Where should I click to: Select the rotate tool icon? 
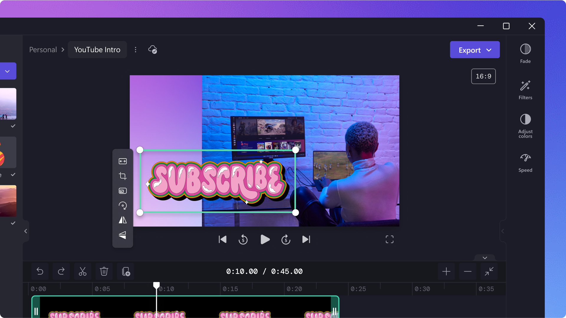(x=122, y=205)
